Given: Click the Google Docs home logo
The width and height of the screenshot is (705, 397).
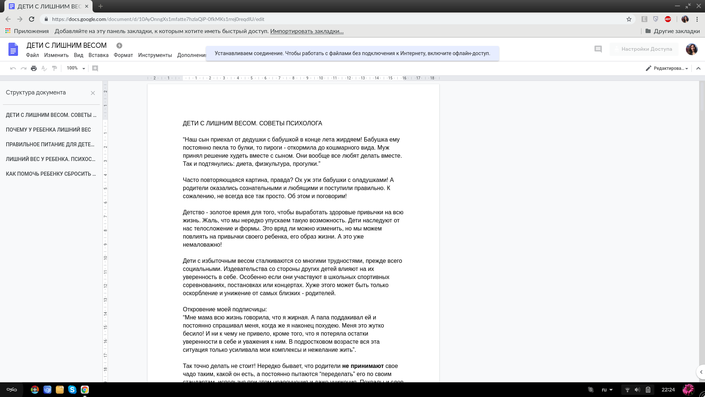Looking at the screenshot, I should (13, 49).
